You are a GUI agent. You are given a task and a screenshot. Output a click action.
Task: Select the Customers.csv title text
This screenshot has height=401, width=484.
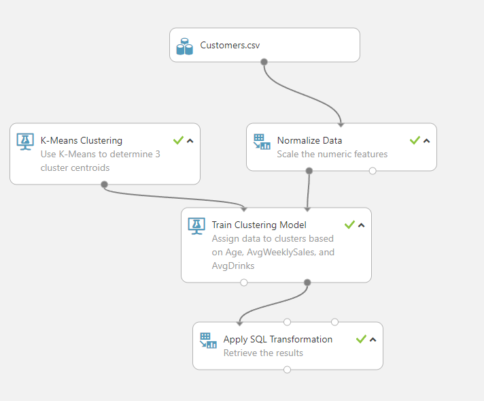230,45
